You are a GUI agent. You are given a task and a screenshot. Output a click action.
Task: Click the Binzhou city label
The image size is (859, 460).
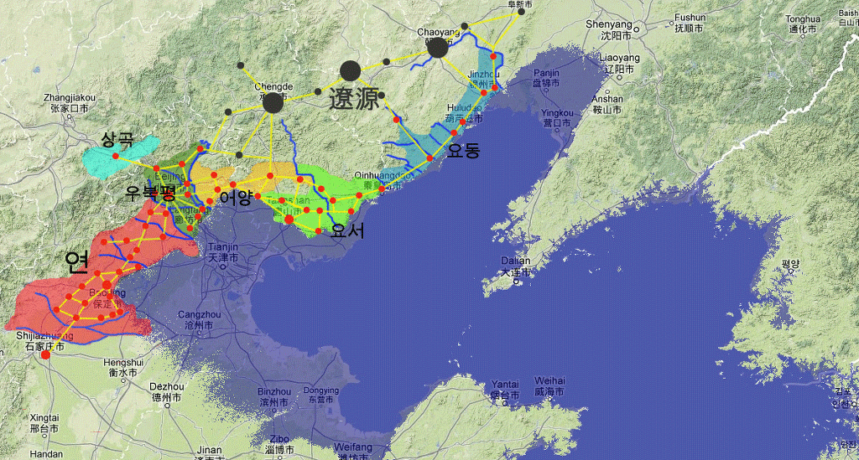pyautogui.click(x=274, y=396)
